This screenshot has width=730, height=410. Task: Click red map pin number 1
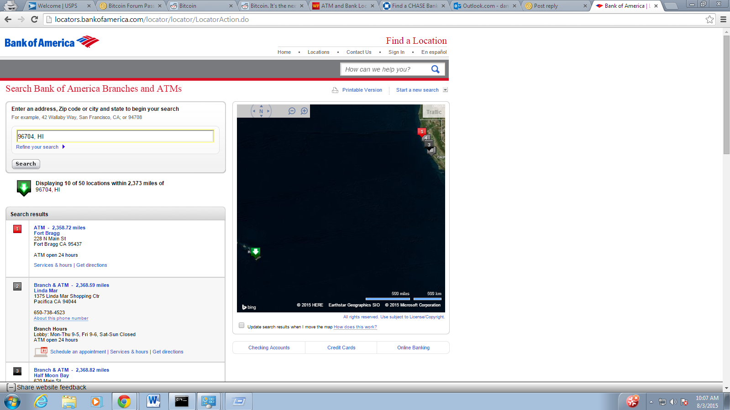(x=421, y=132)
